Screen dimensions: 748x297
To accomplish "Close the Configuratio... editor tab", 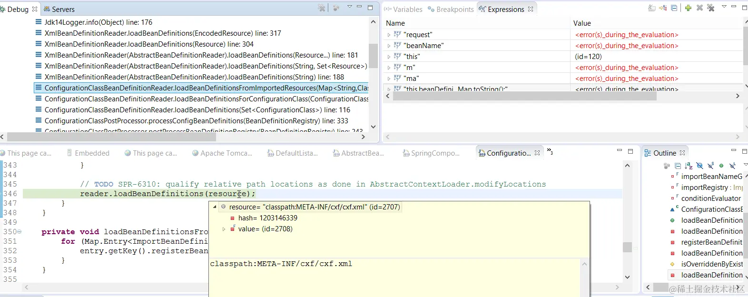I will (x=537, y=153).
